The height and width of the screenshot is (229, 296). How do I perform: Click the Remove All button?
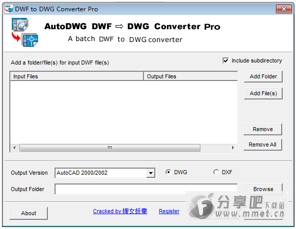pyautogui.click(x=263, y=144)
